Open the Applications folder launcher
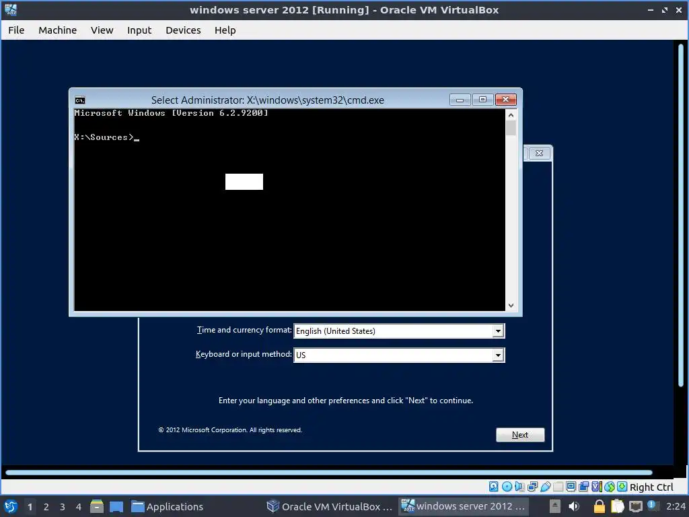Viewport: 689px width, 517px height. [168, 507]
